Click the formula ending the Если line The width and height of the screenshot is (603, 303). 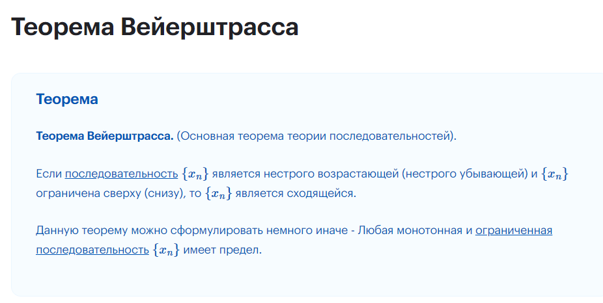[x=555, y=174]
